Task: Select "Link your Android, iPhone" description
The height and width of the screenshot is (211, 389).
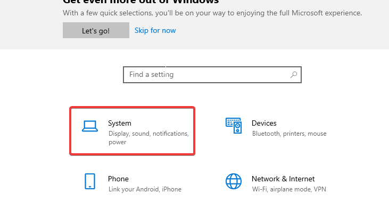Action: coord(145,189)
